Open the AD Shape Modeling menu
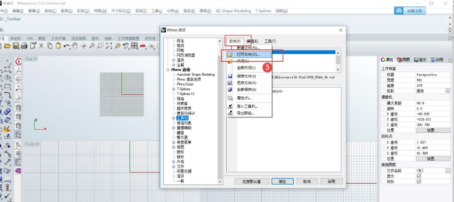Screen dimensions: 454x202 click(233, 11)
